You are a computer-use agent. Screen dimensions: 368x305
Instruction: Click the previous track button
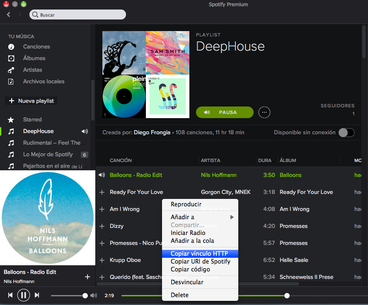click(x=10, y=295)
